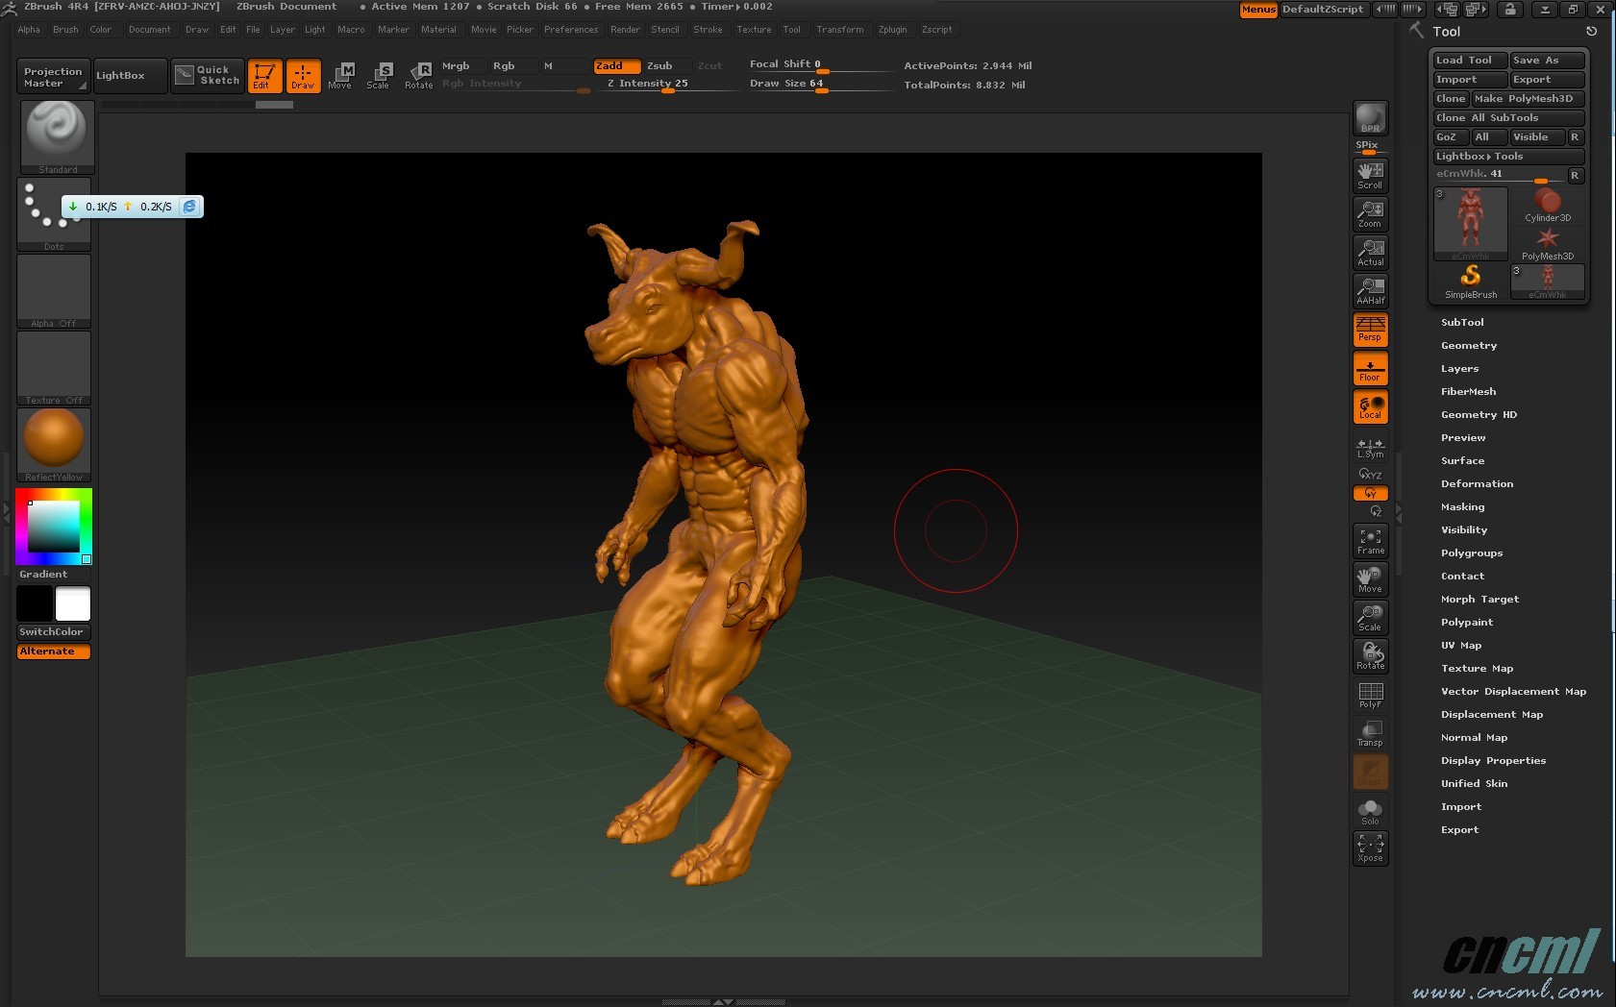Select the top-shelf Rotate mode
Screen dimensions: 1616x1007
pos(419,75)
